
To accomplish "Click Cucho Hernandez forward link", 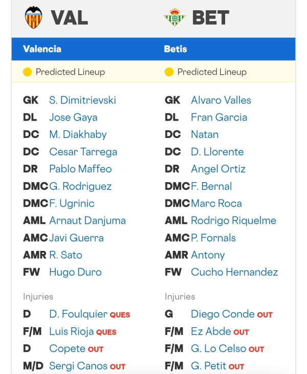I will pyautogui.click(x=234, y=272).
